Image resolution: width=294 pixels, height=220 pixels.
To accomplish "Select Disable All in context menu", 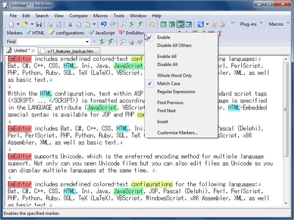I will point(181,65).
